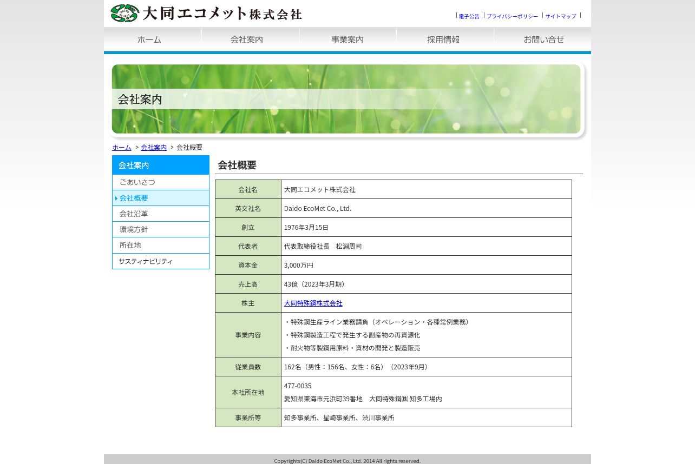This screenshot has width=695, height=464.
Task: Open the サイトマップ link
Action: 561,16
